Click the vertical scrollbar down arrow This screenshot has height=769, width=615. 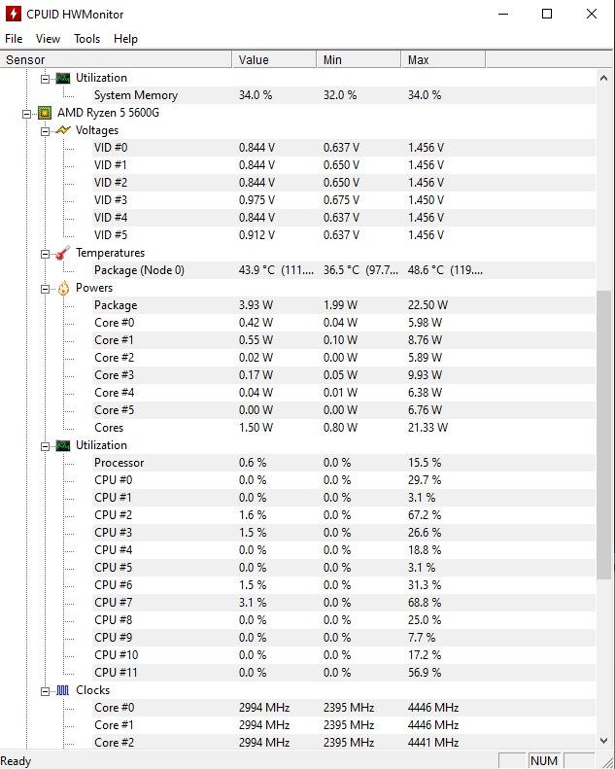pyautogui.click(x=604, y=741)
